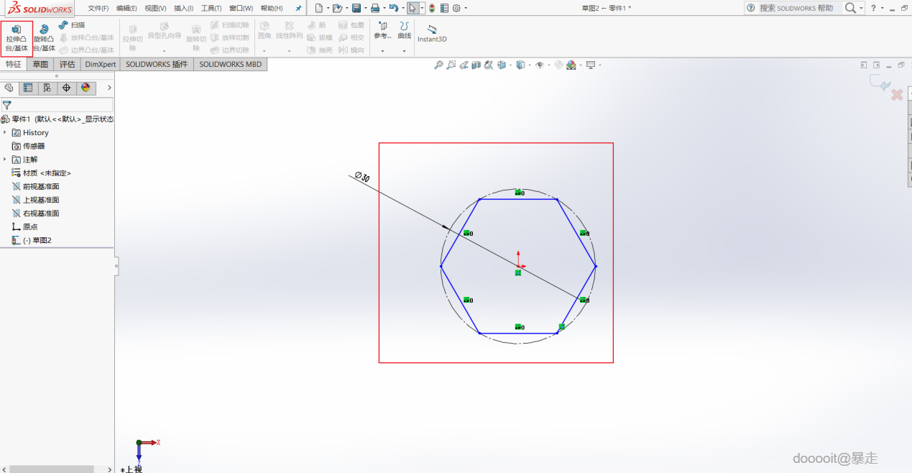Open the 参考... reference geometry dropdown
Image resolution: width=912 pixels, height=473 pixels.
[382, 36]
